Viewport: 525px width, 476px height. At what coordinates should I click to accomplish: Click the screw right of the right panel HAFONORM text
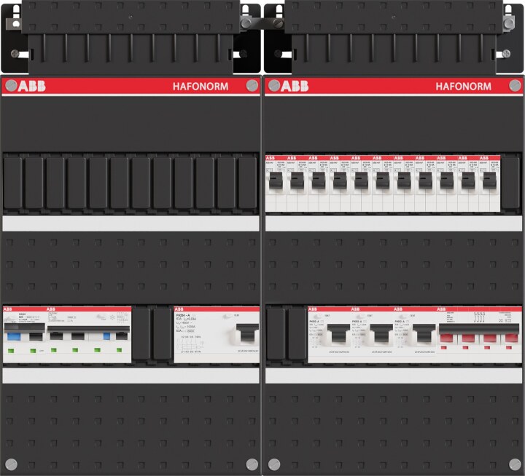pyautogui.click(x=515, y=86)
